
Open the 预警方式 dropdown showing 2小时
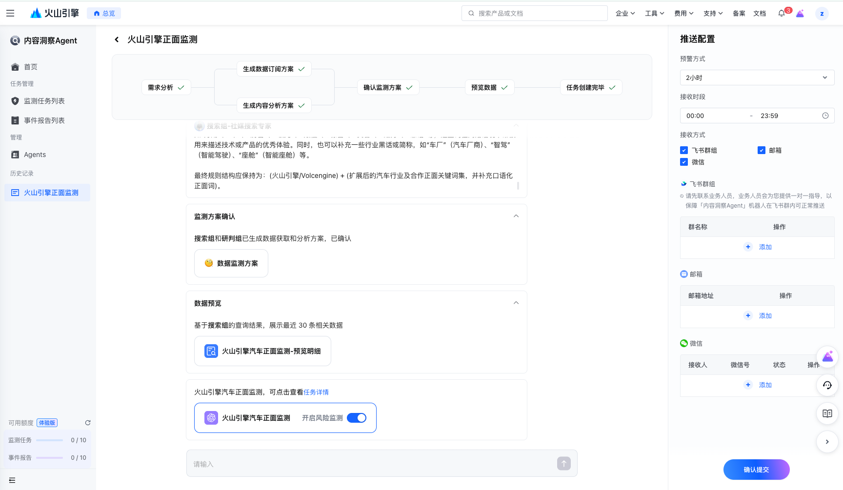[x=757, y=78]
